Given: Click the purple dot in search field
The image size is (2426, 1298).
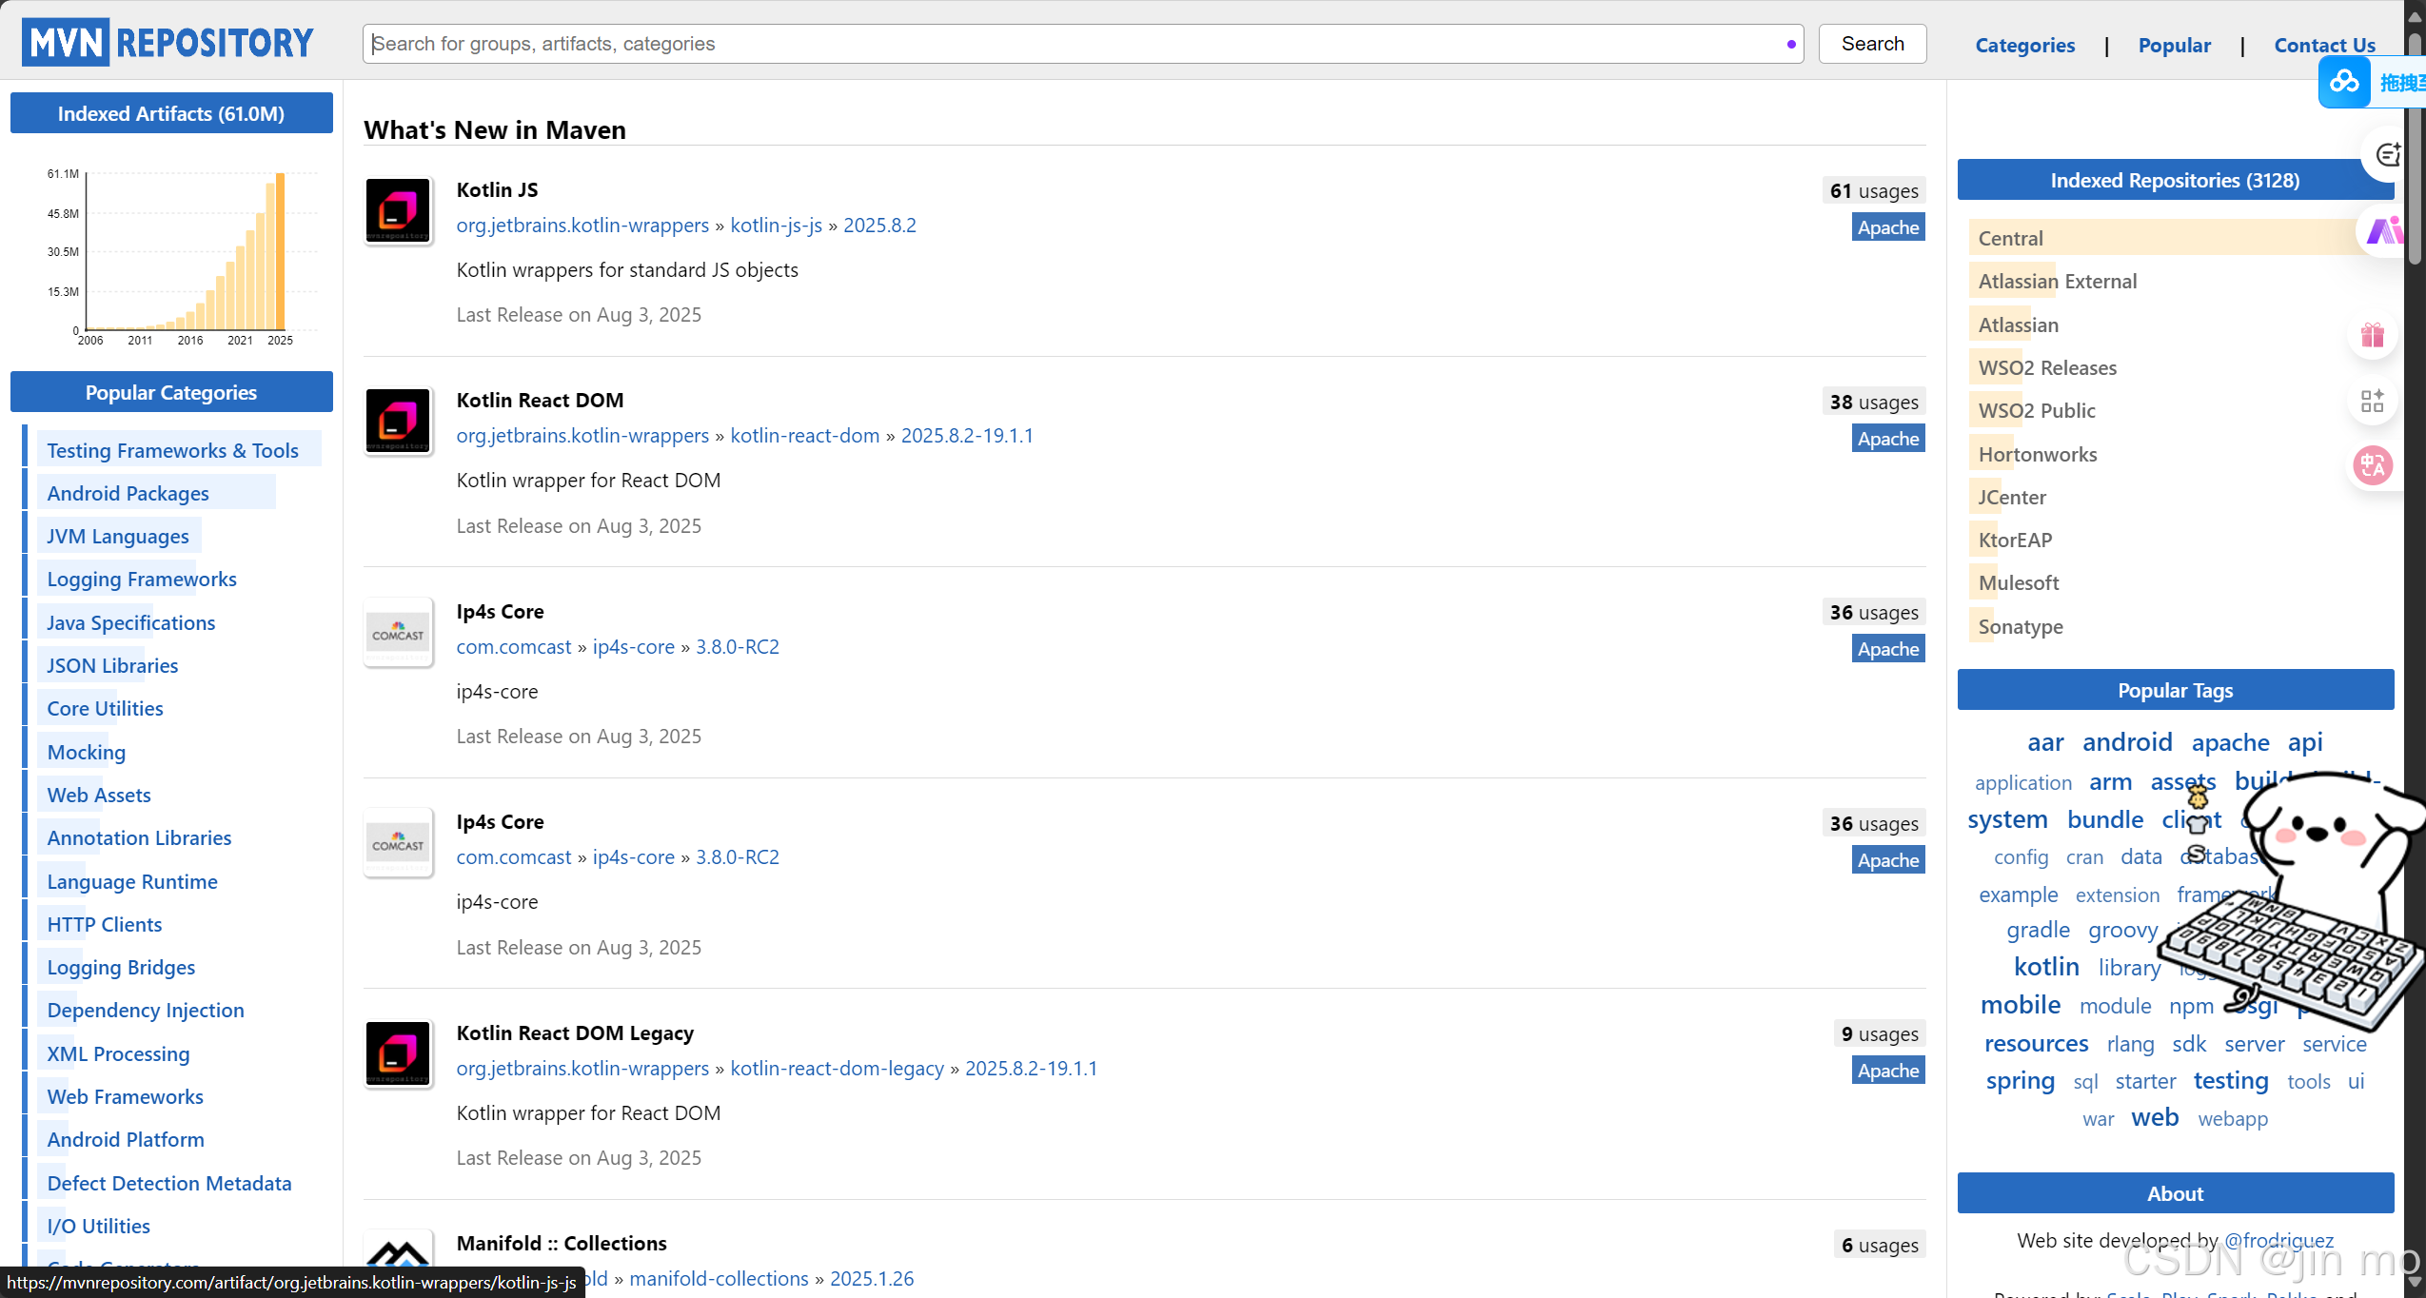Looking at the screenshot, I should [1791, 44].
